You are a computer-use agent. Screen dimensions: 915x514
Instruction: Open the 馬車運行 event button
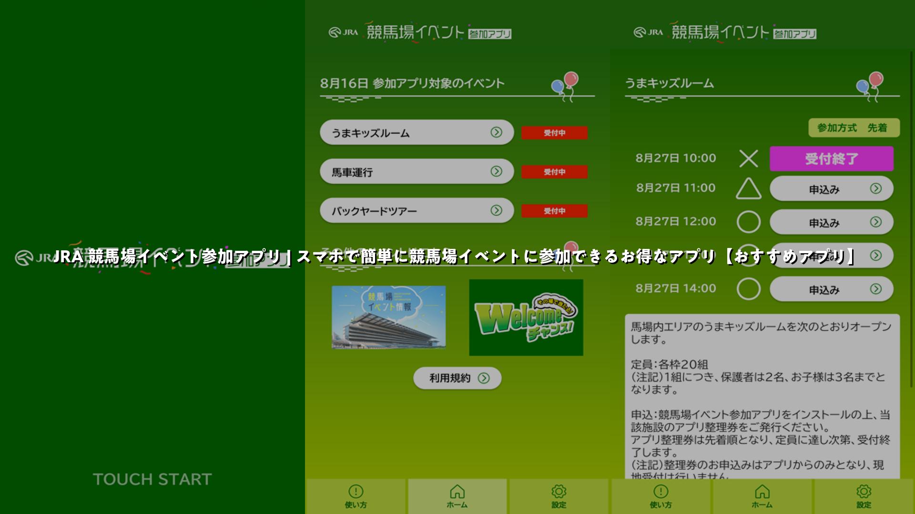(417, 171)
